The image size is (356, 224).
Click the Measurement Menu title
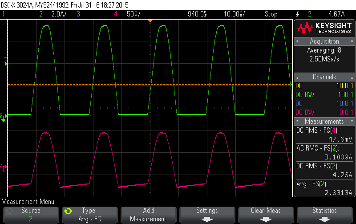click(x=28, y=202)
